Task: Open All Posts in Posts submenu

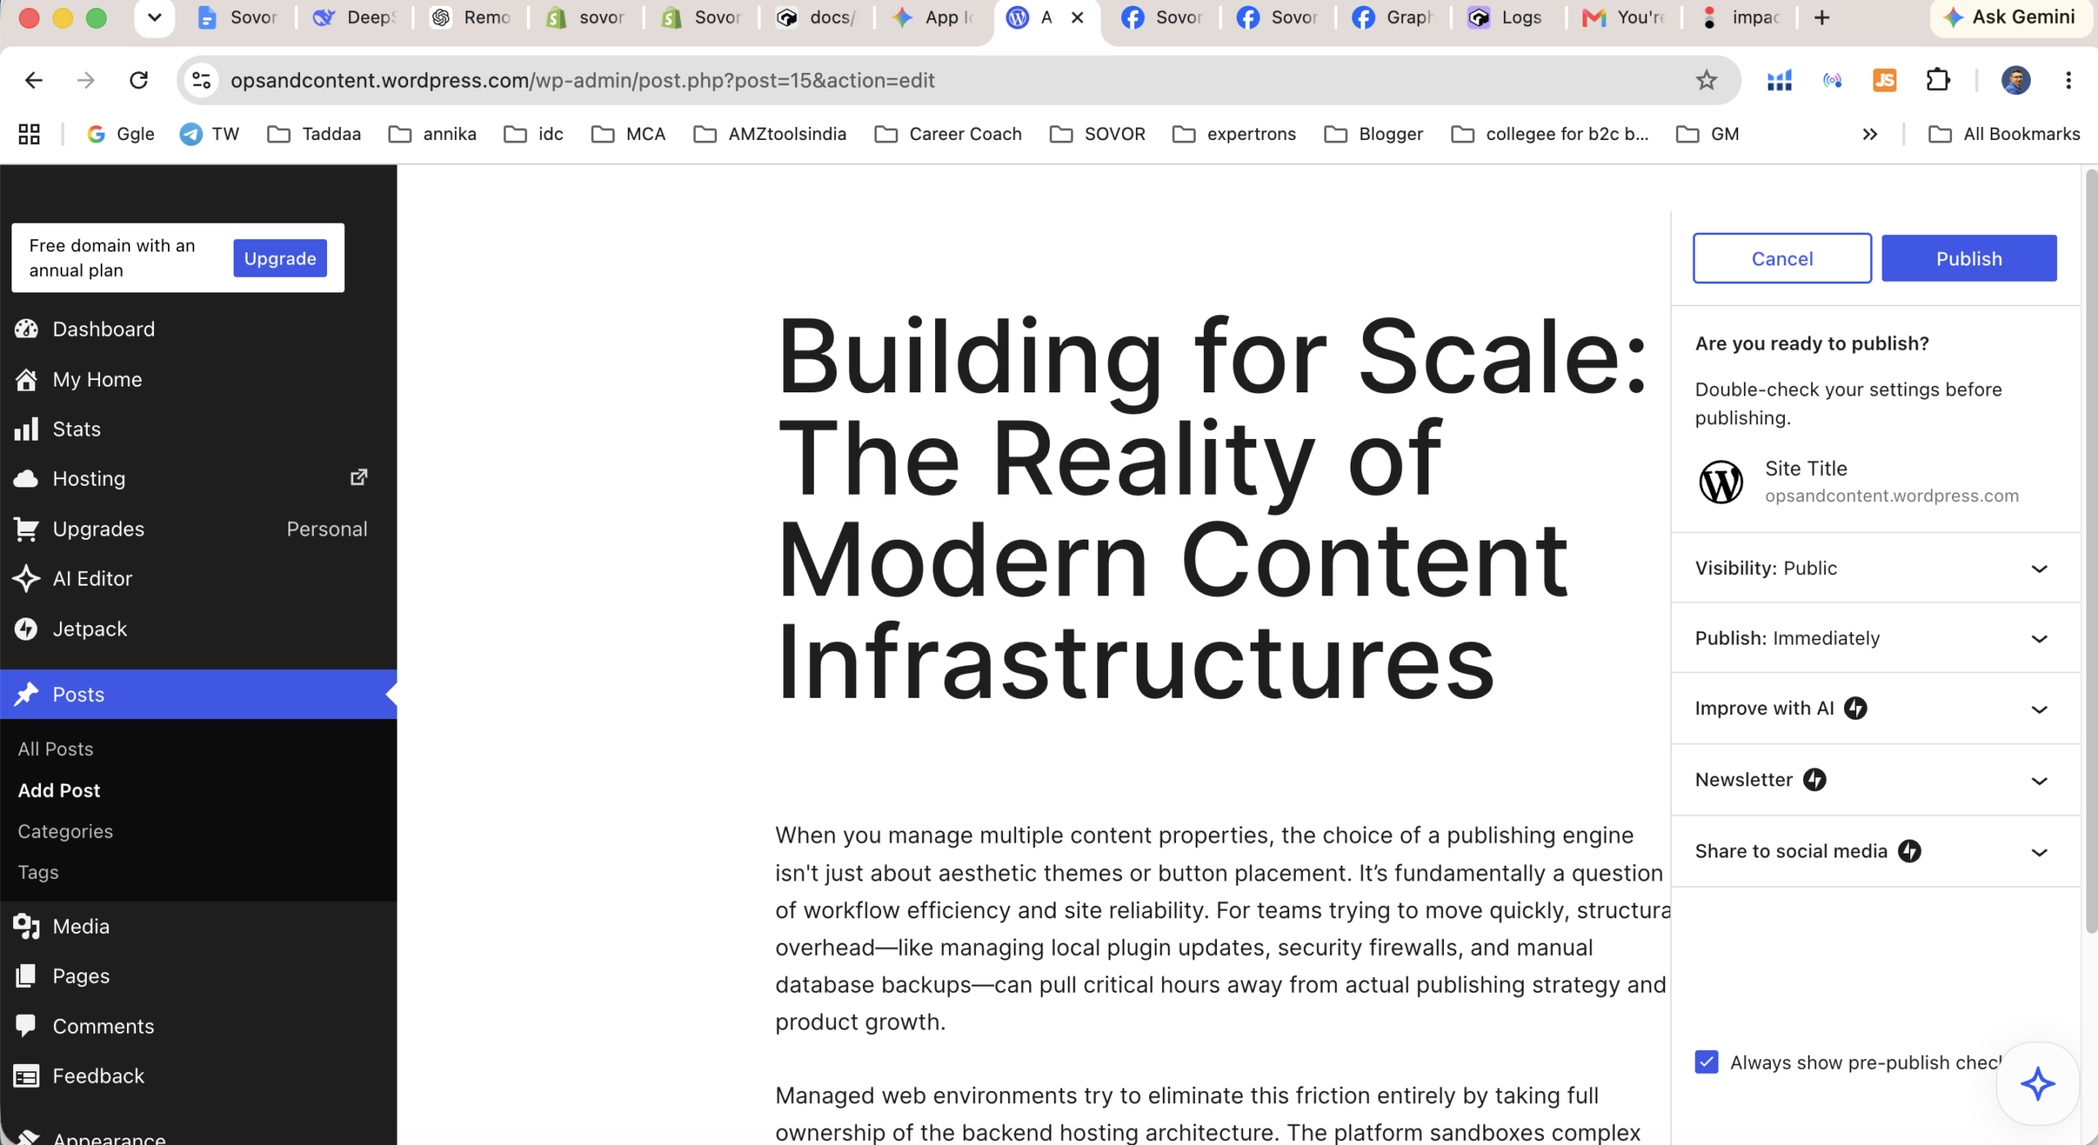Action: click(x=56, y=749)
